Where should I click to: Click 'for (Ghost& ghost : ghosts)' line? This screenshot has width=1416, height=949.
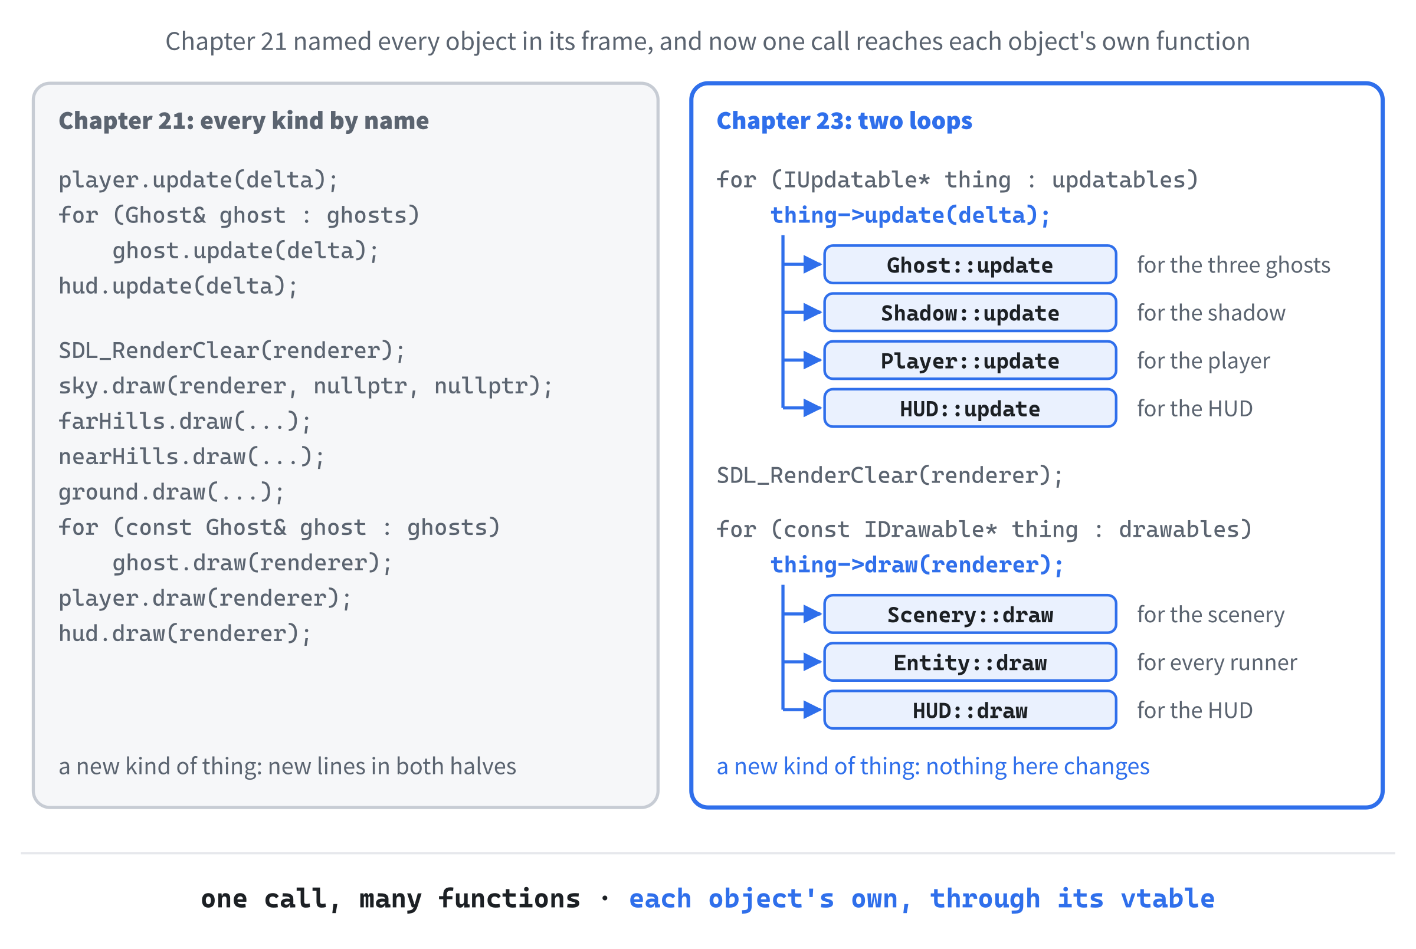(238, 215)
